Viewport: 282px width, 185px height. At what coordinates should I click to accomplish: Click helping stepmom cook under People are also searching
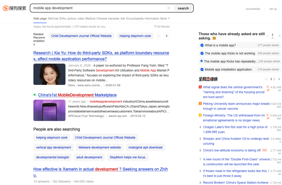[52, 137]
